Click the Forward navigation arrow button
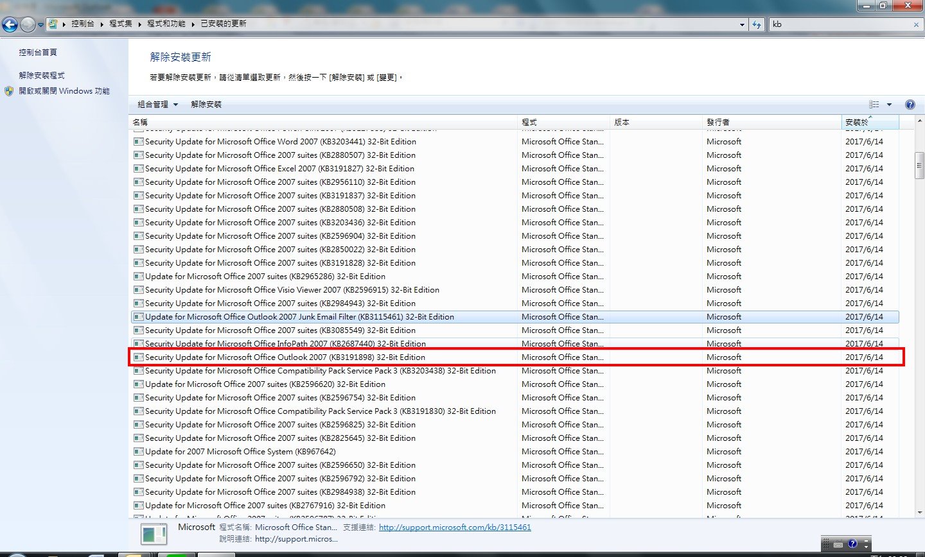Viewport: 925px width, 557px height. point(28,24)
